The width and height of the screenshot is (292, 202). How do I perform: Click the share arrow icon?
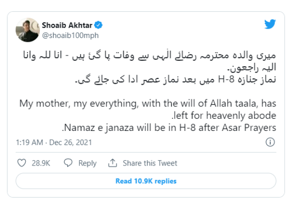point(113,163)
